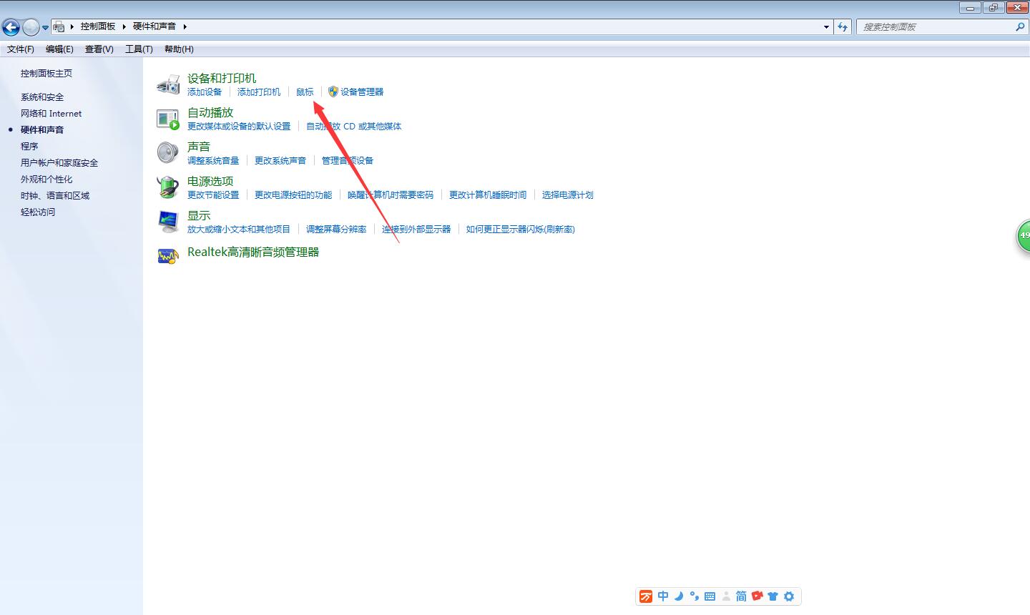Click 如何更正显示器闪烁(刷新率) link

tap(521, 230)
